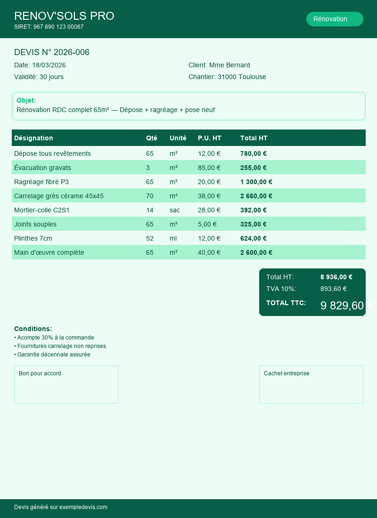Click the Mortier-colle C2S1 total of 392,00 €
This screenshot has height=518, width=377.
point(254,210)
